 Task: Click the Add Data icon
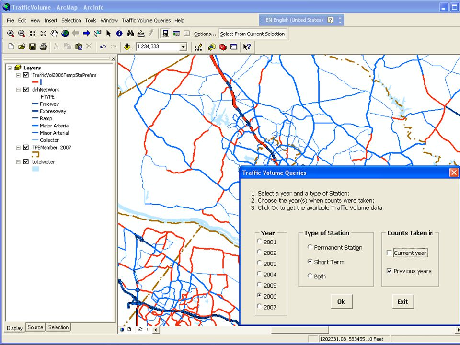click(127, 46)
